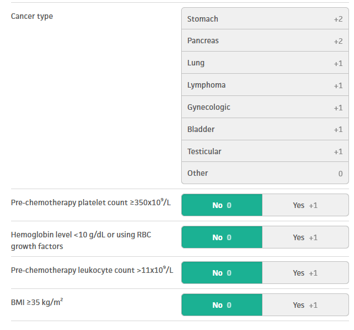The height and width of the screenshot is (330, 354).
Task: Choose Lung as cancer type
Action: pos(265,63)
